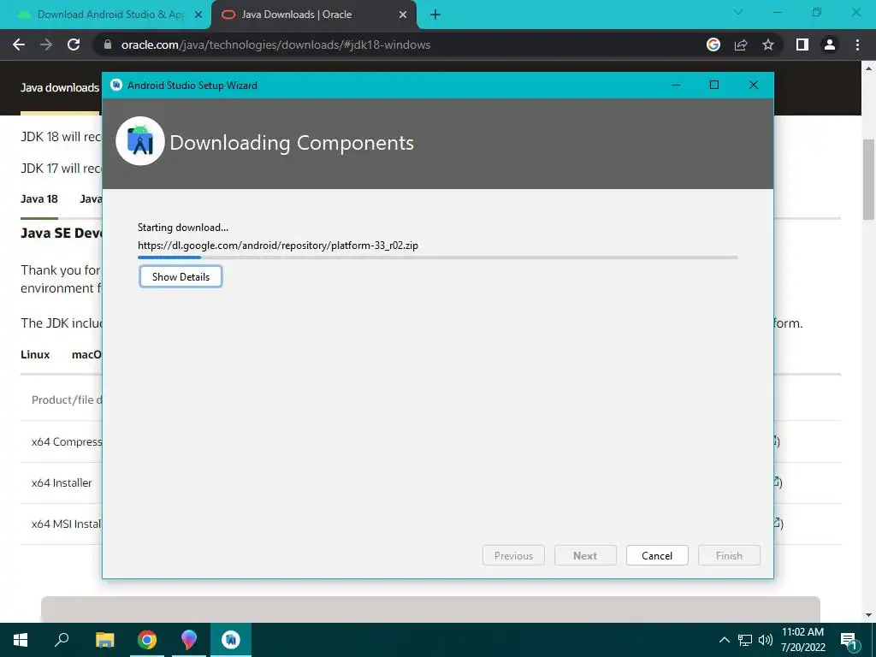Open the Chrome side panel
This screenshot has width=876, height=657.
tap(802, 44)
